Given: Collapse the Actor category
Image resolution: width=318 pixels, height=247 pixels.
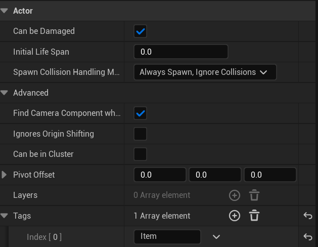Looking at the screenshot, I should [x=4, y=11].
